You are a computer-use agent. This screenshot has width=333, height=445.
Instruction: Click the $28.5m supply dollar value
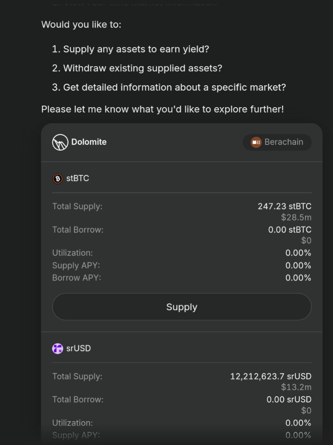(x=296, y=217)
